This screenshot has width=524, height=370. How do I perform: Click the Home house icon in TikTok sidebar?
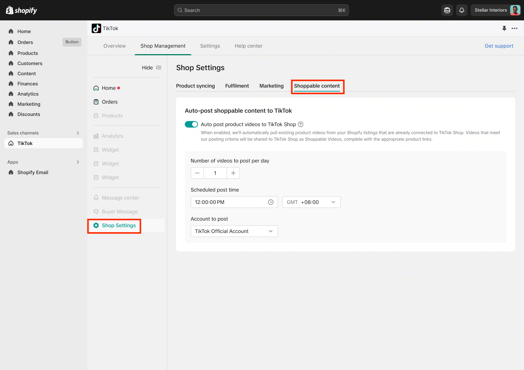click(96, 88)
